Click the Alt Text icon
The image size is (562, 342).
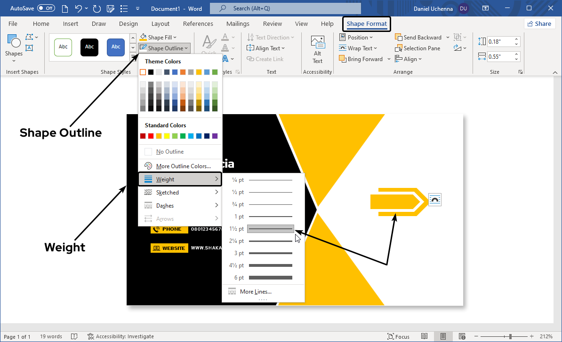318,42
